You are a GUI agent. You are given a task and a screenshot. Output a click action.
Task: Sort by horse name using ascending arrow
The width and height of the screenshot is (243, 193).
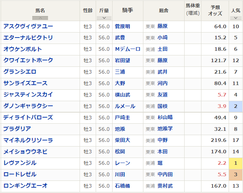pos(40,18)
